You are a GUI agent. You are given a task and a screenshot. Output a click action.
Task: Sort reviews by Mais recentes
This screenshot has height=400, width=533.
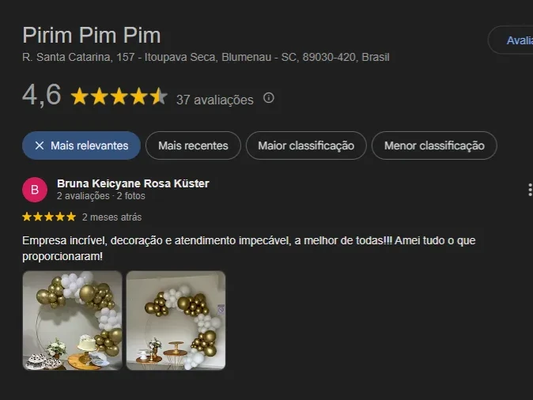click(193, 145)
